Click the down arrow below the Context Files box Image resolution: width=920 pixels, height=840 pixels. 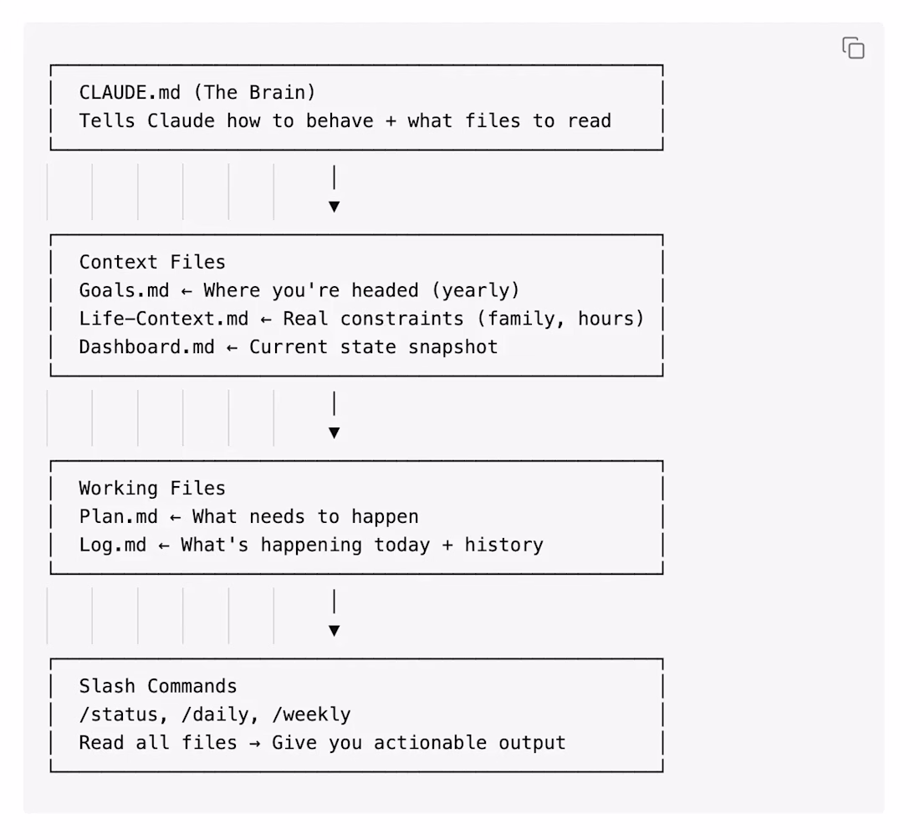(x=334, y=432)
